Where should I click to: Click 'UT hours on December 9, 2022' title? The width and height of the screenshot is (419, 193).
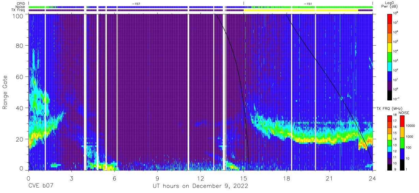click(x=200, y=186)
